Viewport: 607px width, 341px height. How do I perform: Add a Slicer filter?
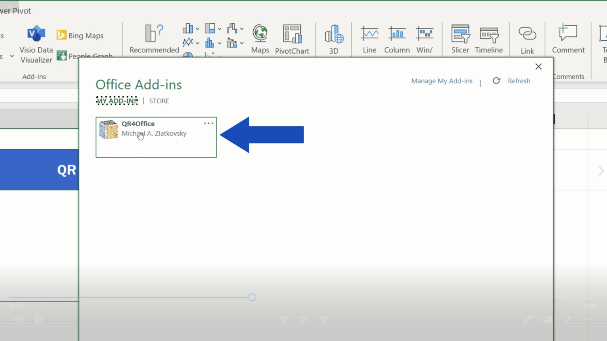[460, 39]
